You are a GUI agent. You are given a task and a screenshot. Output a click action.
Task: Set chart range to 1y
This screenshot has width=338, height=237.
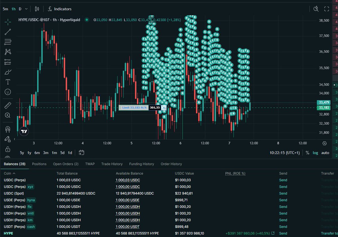pyautogui.click(x=29, y=153)
